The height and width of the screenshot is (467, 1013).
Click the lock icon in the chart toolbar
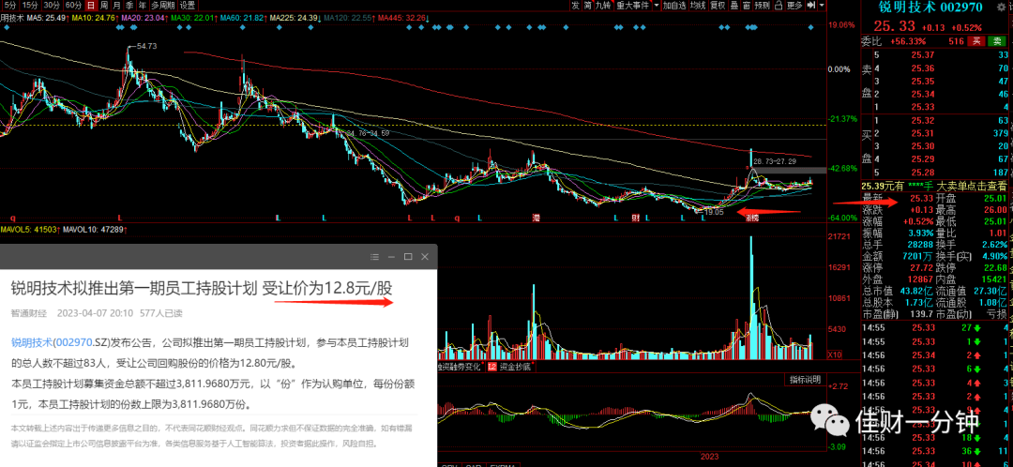point(779,6)
